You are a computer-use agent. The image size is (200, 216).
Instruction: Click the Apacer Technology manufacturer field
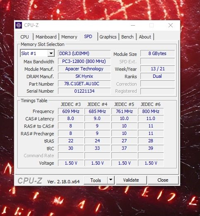click(x=84, y=69)
